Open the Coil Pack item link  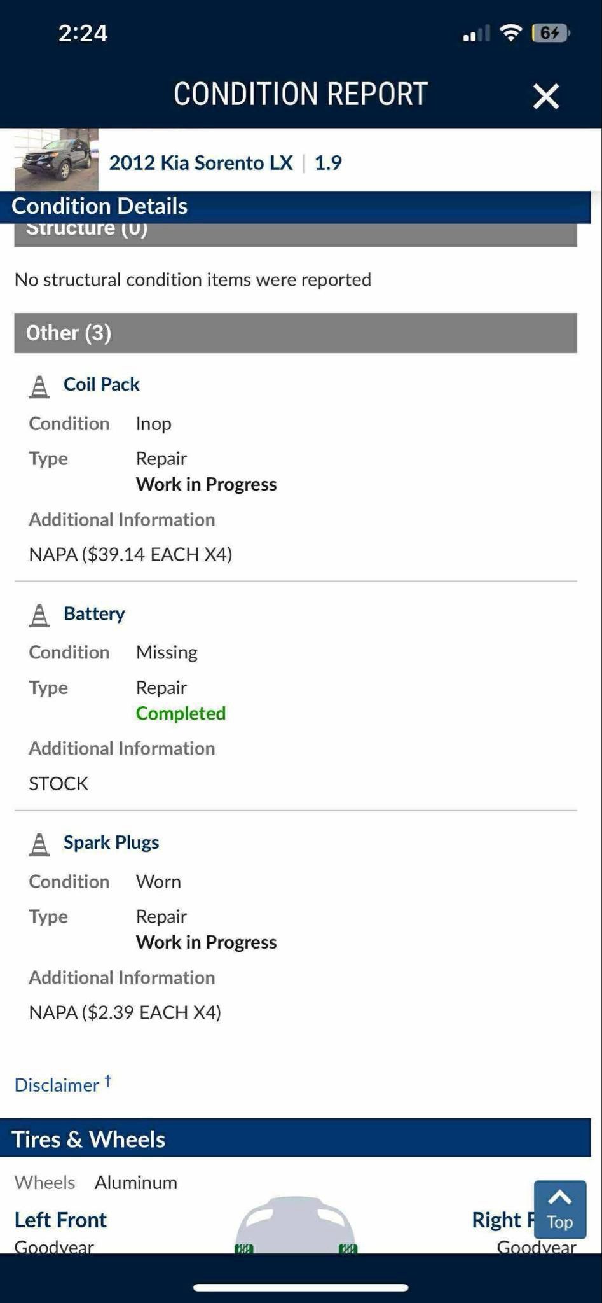[101, 384]
